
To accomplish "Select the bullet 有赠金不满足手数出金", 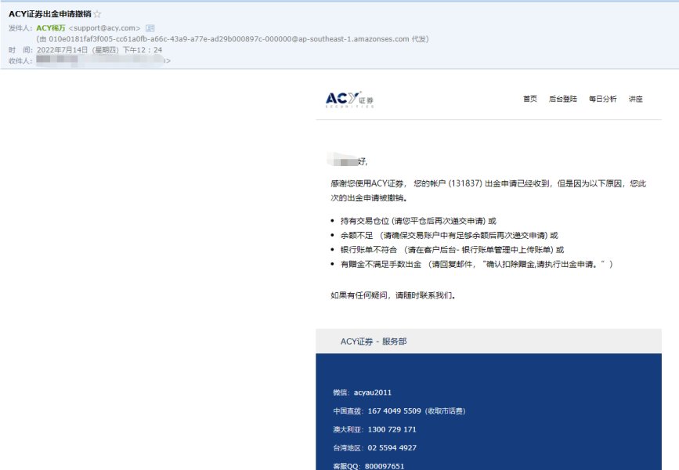I will [x=477, y=264].
